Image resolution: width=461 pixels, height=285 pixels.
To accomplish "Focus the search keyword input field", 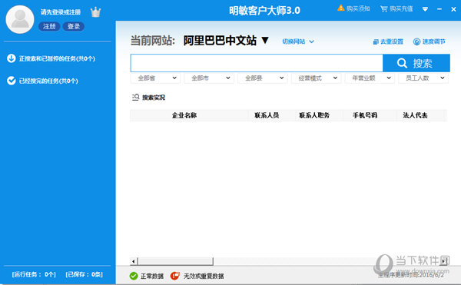I will pyautogui.click(x=257, y=63).
